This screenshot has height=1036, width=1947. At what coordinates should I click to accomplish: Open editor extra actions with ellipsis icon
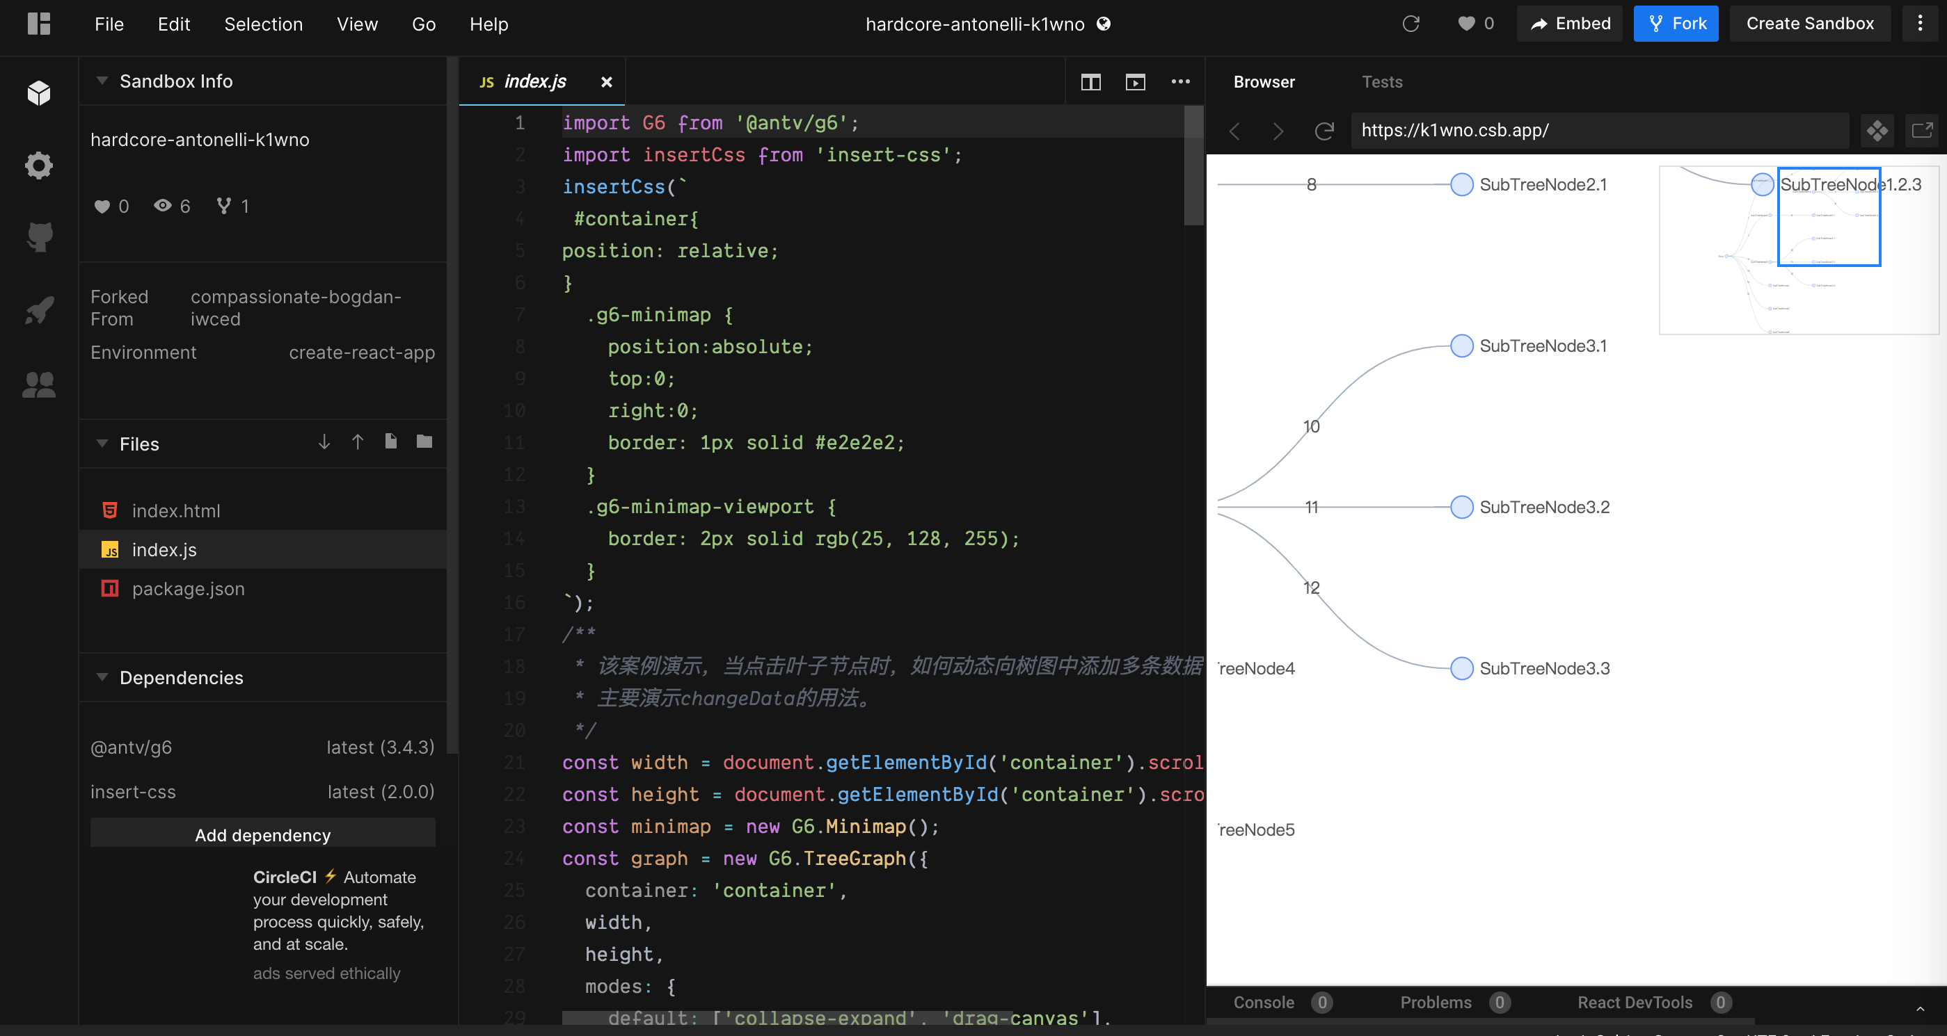click(1181, 81)
